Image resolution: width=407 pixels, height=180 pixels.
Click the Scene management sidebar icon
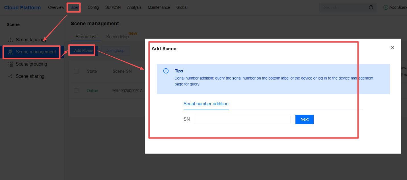pos(10,52)
